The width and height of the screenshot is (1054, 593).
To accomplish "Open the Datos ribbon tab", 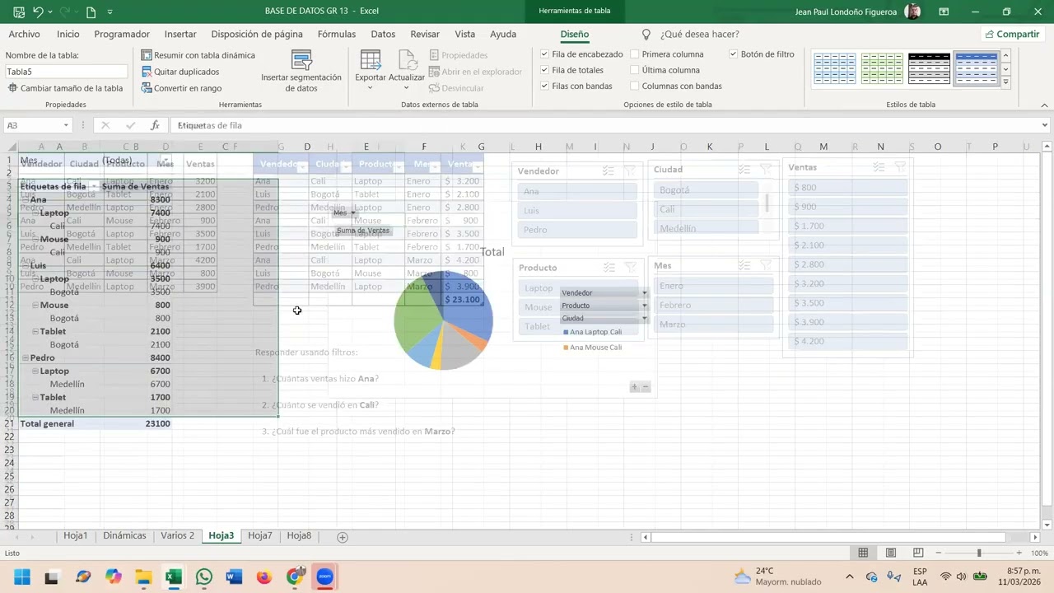I will click(383, 34).
